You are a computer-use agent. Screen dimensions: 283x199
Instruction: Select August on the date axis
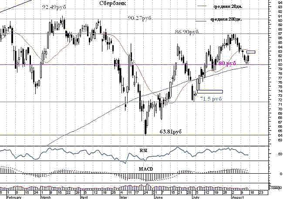pos(236,197)
